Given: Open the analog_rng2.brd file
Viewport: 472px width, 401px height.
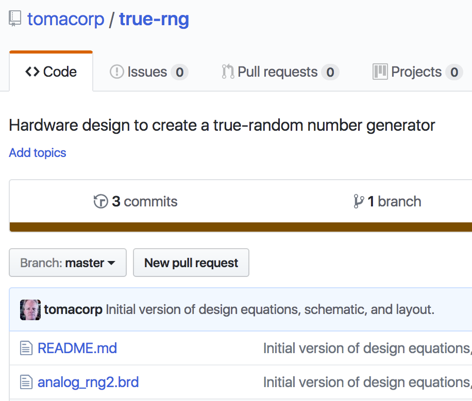Looking at the screenshot, I should pos(88,382).
